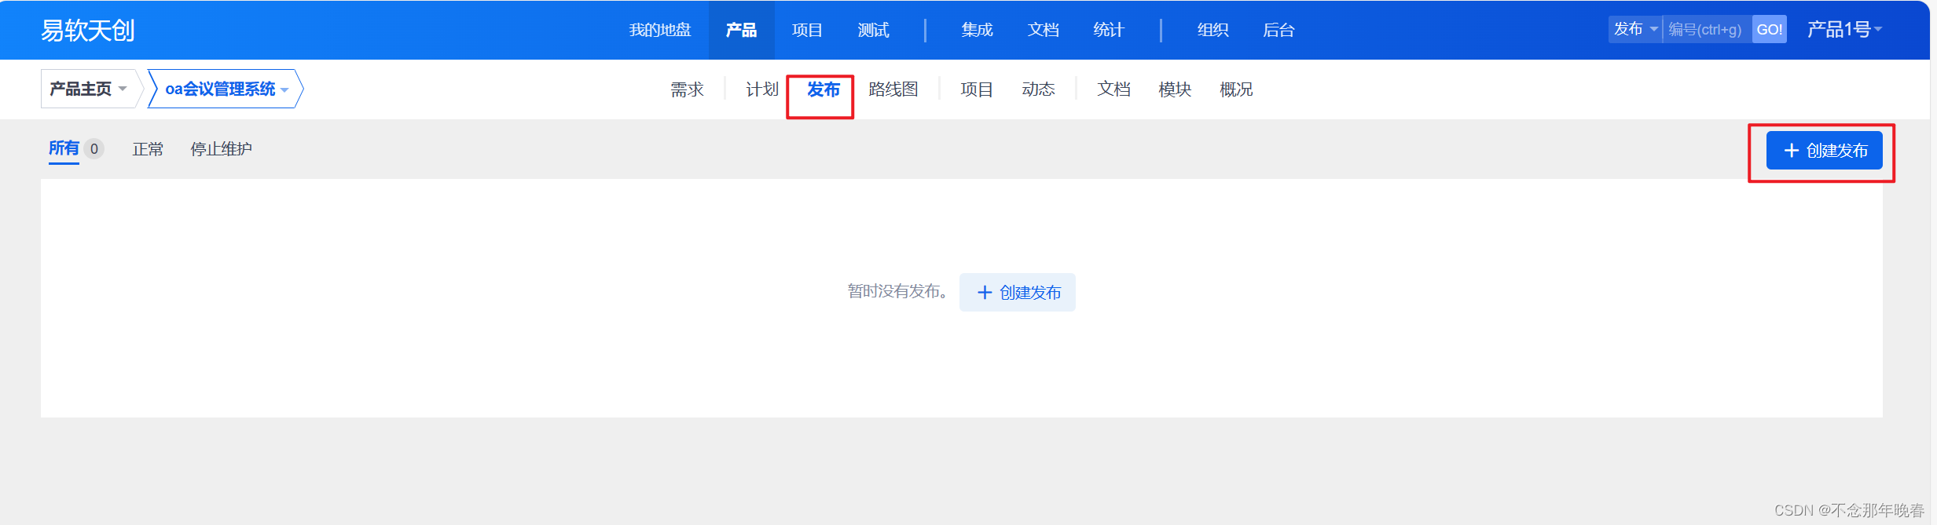Expand the 发布 search type dropdown
This screenshot has height=525, width=1937.
(x=1635, y=29)
